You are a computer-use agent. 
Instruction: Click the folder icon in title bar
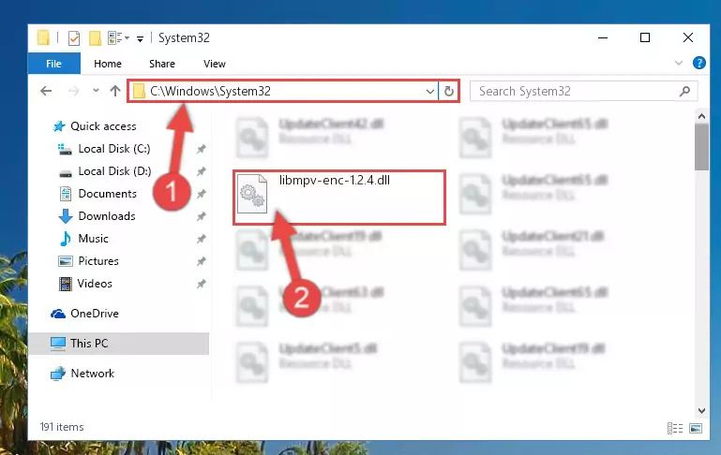[43, 37]
